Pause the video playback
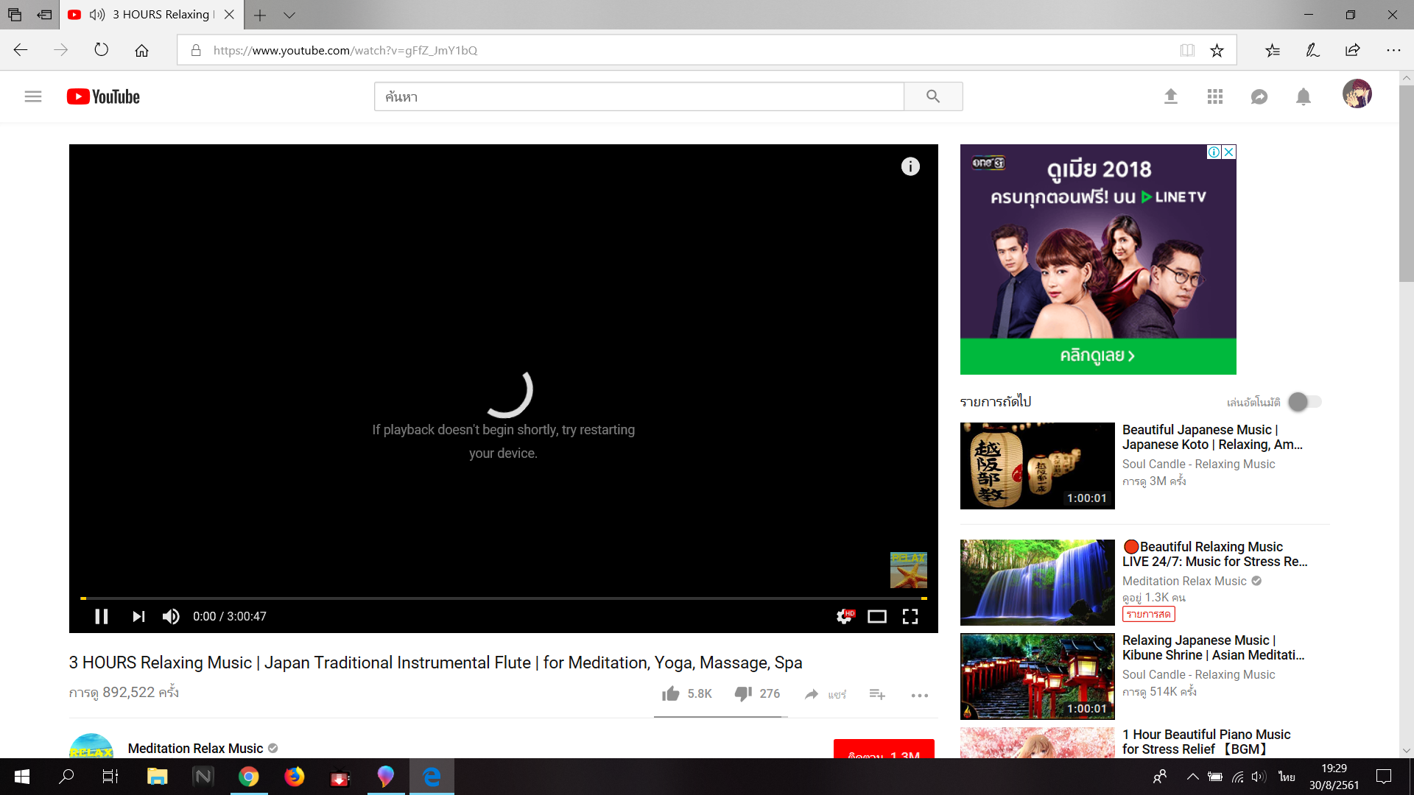The height and width of the screenshot is (795, 1414). coord(102,616)
